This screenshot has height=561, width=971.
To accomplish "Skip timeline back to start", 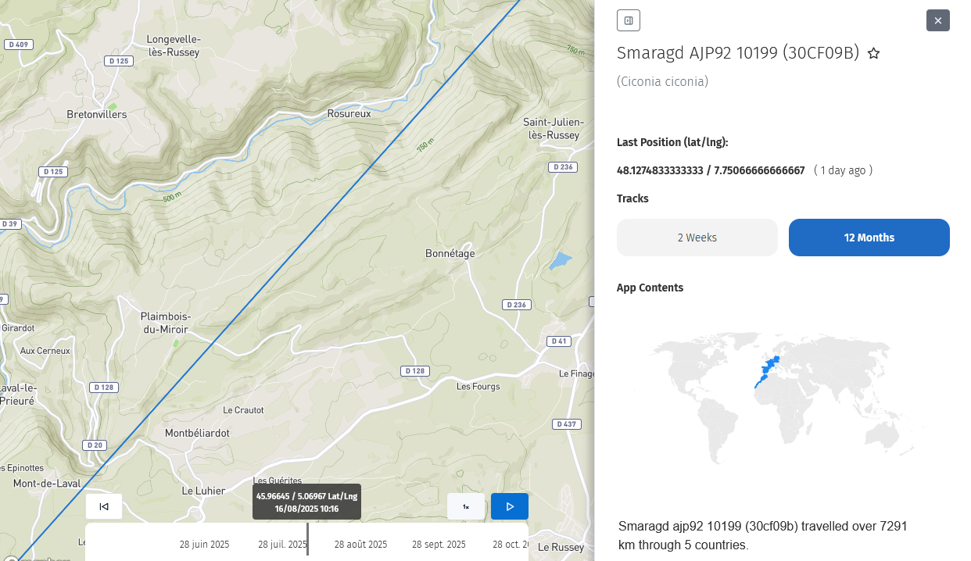I will coord(104,506).
